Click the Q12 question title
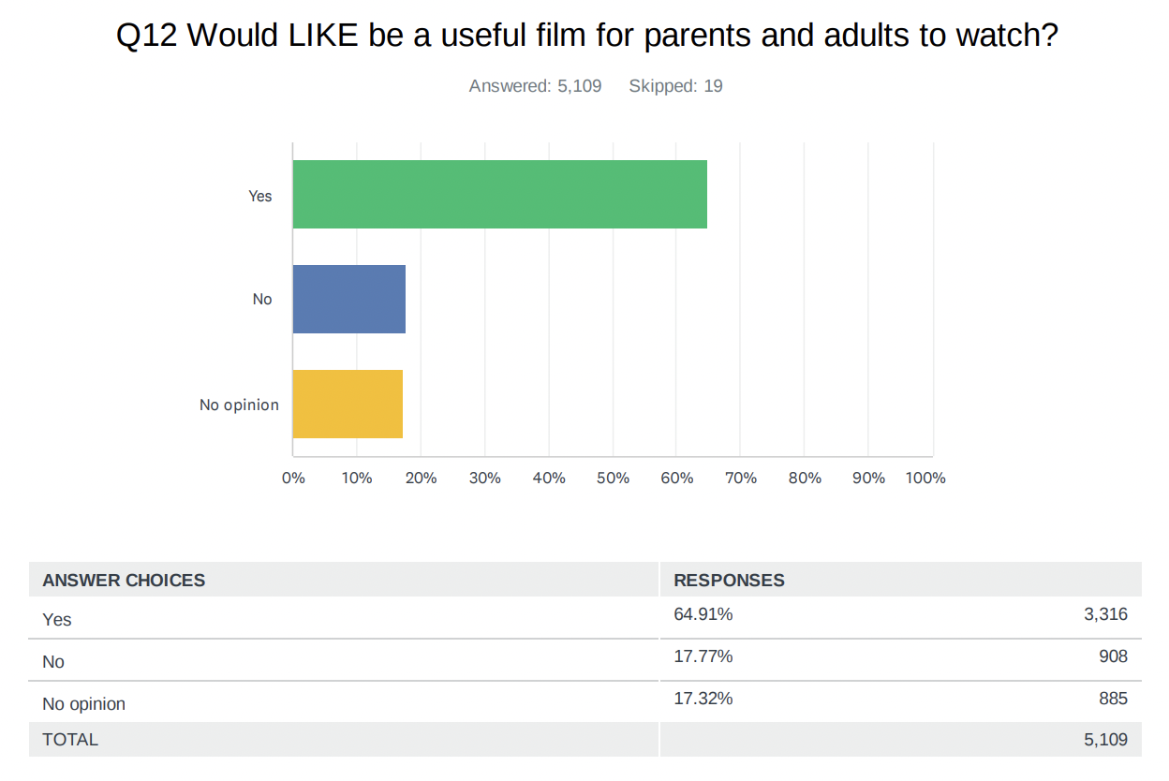This screenshot has width=1169, height=781. 586,37
